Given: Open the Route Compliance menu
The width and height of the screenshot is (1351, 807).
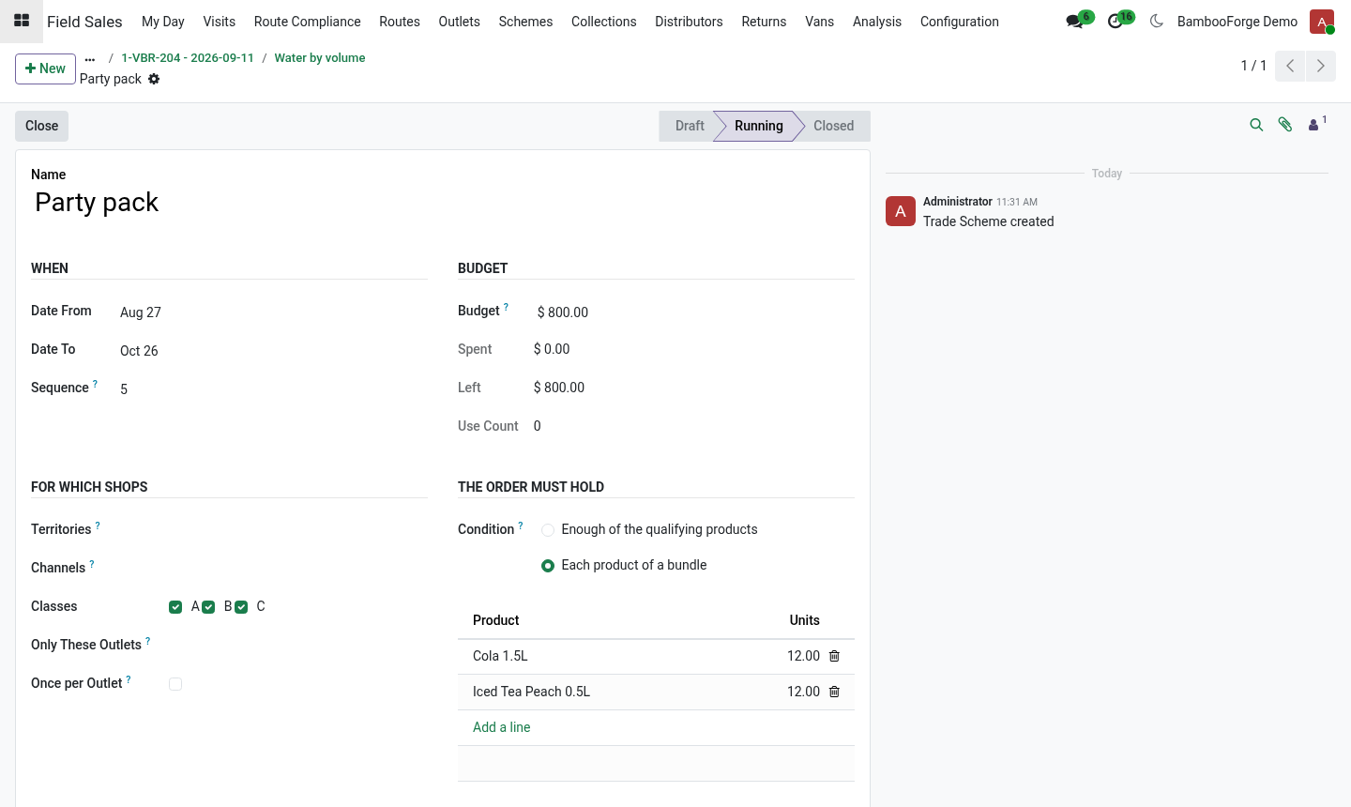Looking at the screenshot, I should 307,22.
